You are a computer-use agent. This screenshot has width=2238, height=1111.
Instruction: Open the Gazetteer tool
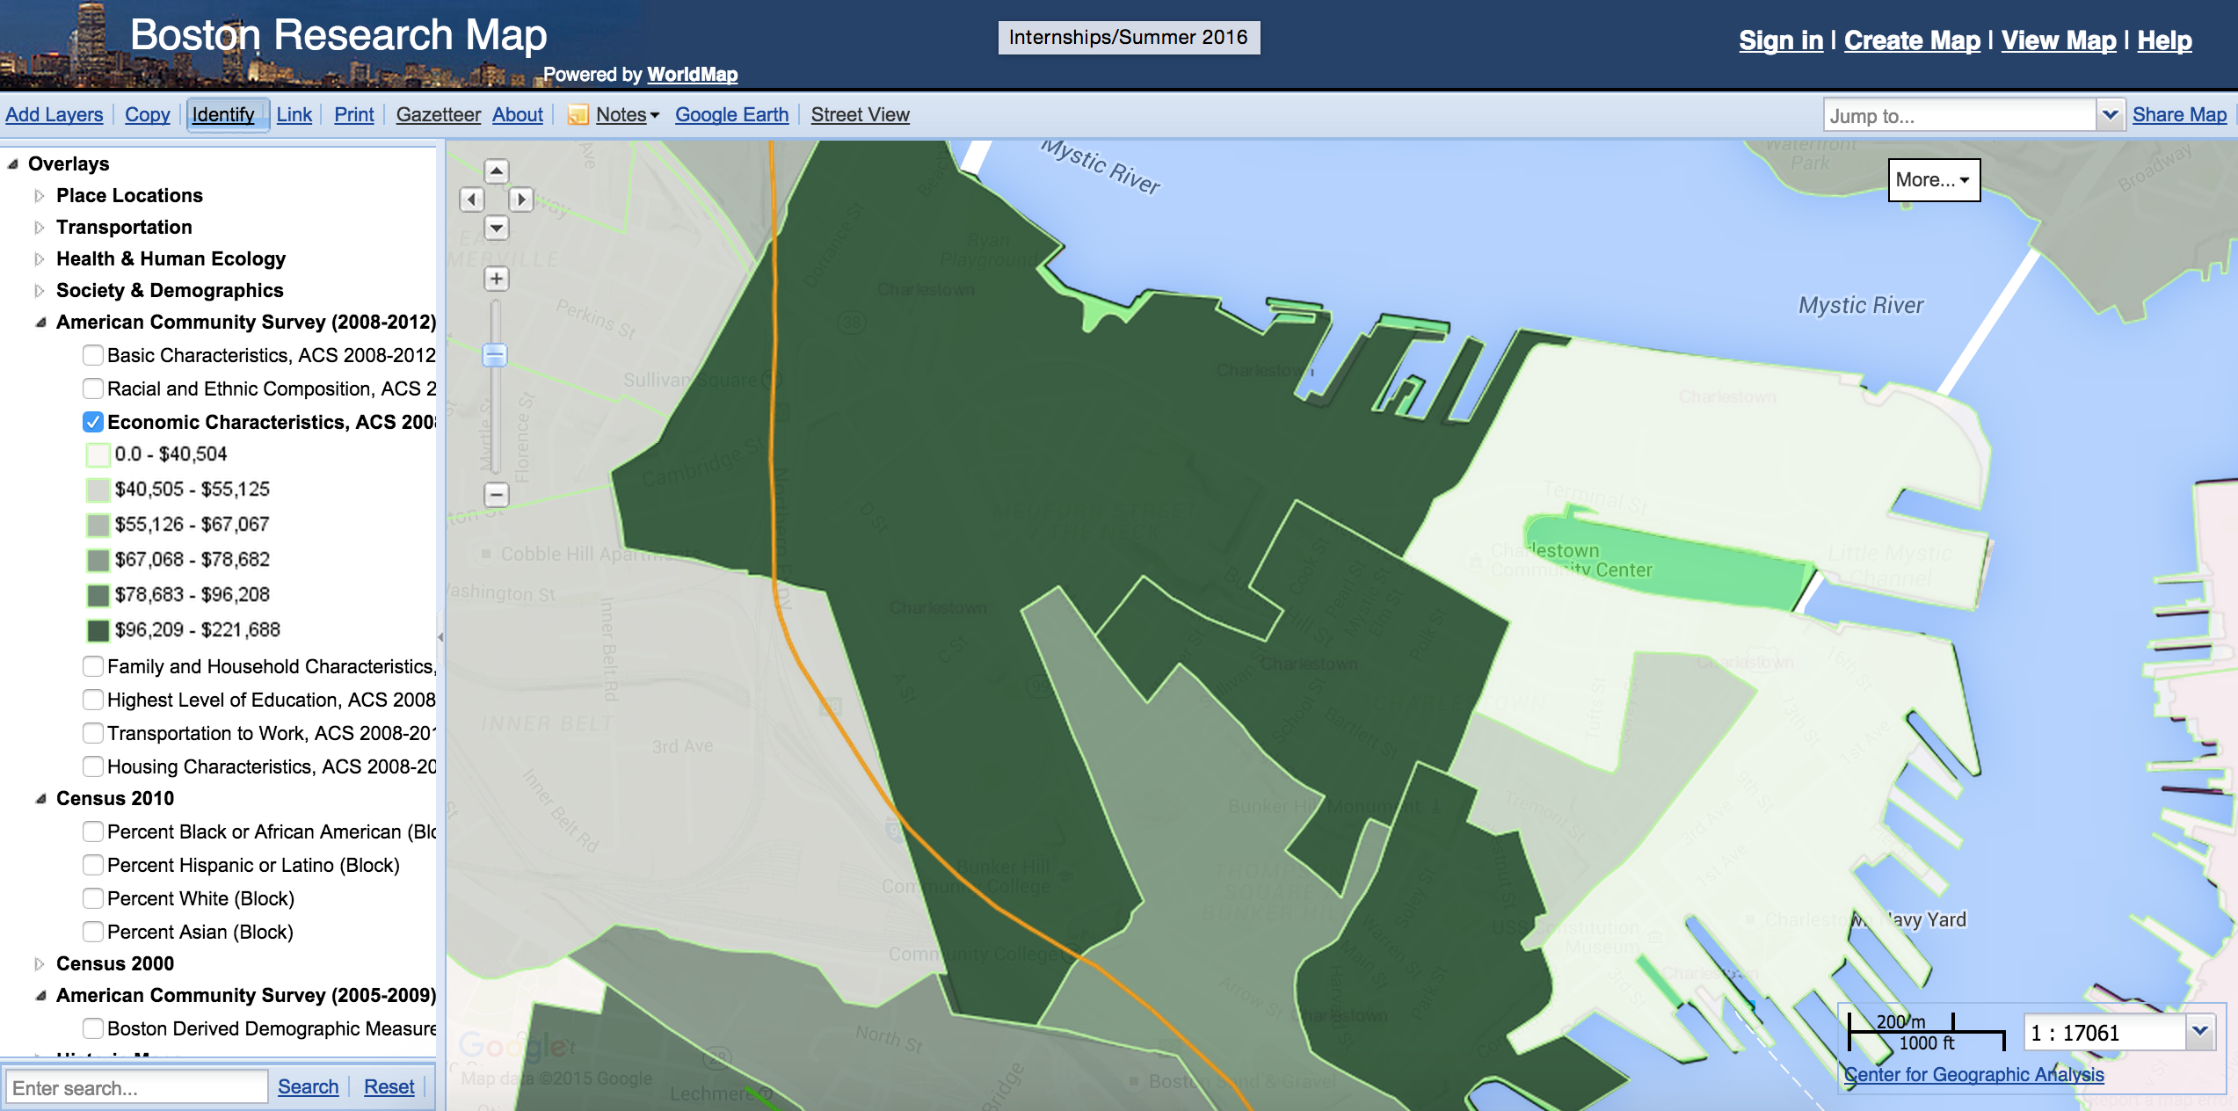pos(438,115)
